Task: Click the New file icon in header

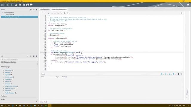Action: [x=12, y=5]
